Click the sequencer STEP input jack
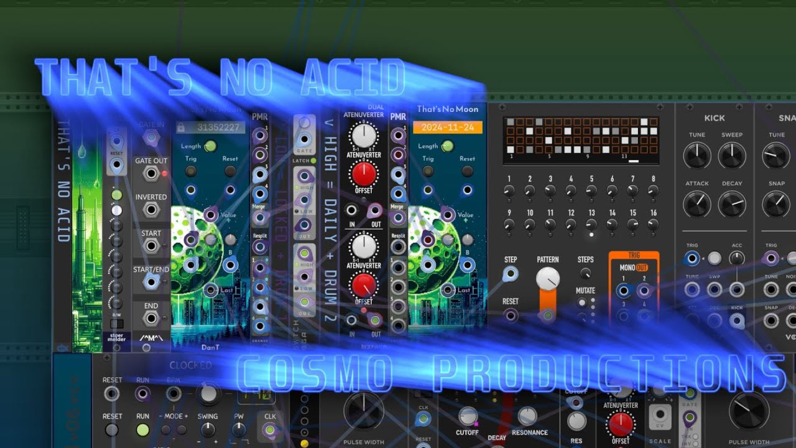 [511, 274]
